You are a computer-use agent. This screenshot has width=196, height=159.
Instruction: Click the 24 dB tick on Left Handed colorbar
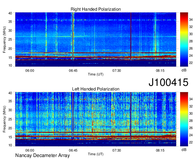pos(191,135)
